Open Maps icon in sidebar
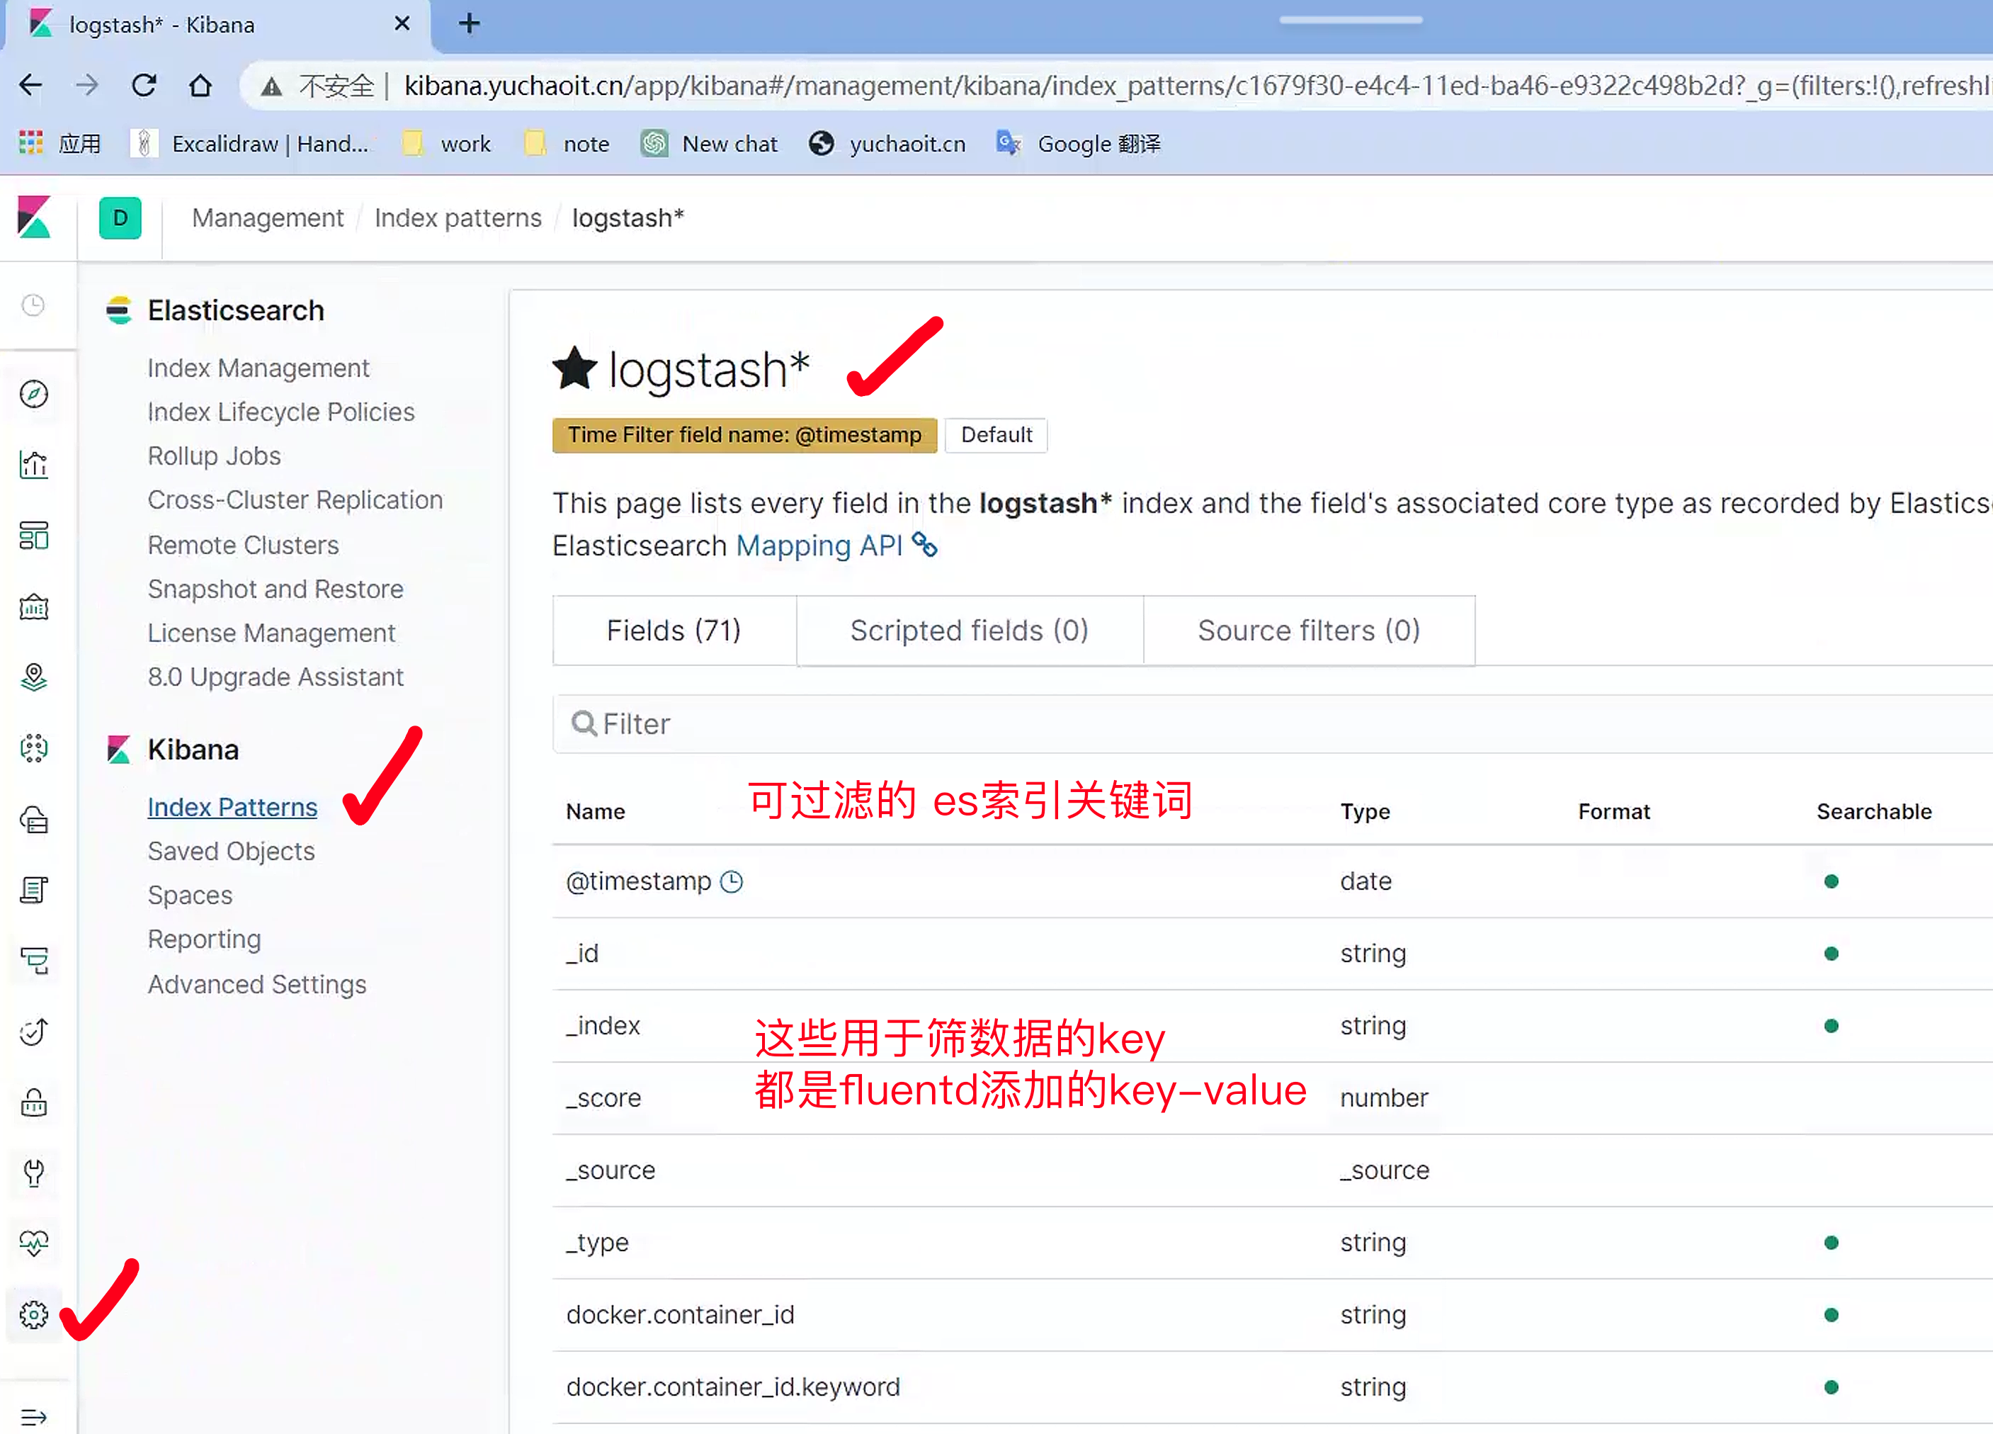Screen dimensions: 1993x1434 (33, 677)
